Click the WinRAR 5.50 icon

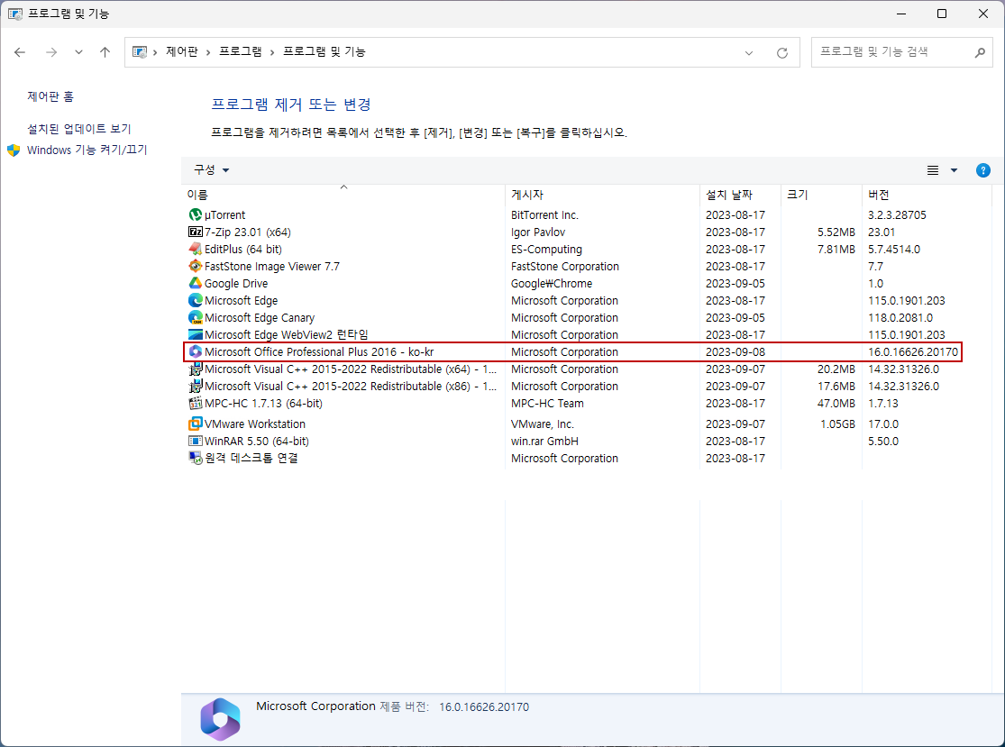[x=196, y=441]
